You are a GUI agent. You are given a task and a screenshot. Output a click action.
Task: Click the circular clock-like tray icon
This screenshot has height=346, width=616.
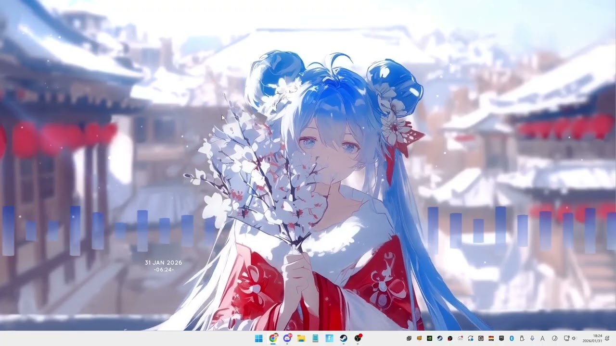(x=554, y=338)
